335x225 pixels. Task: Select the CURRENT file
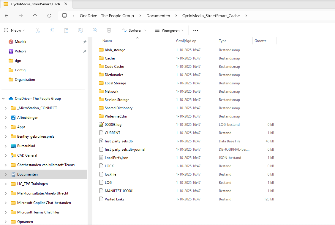pyautogui.click(x=112, y=133)
